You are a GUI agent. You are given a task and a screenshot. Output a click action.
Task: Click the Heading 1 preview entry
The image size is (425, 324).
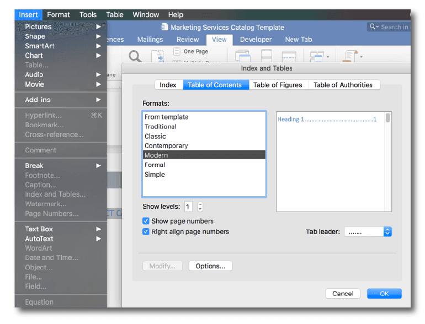[x=327, y=120]
